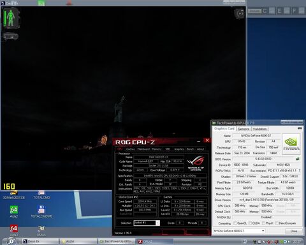Screen dimensions: 306x245
Task: Close the ROG CPU-Z window
Action: [207, 140]
